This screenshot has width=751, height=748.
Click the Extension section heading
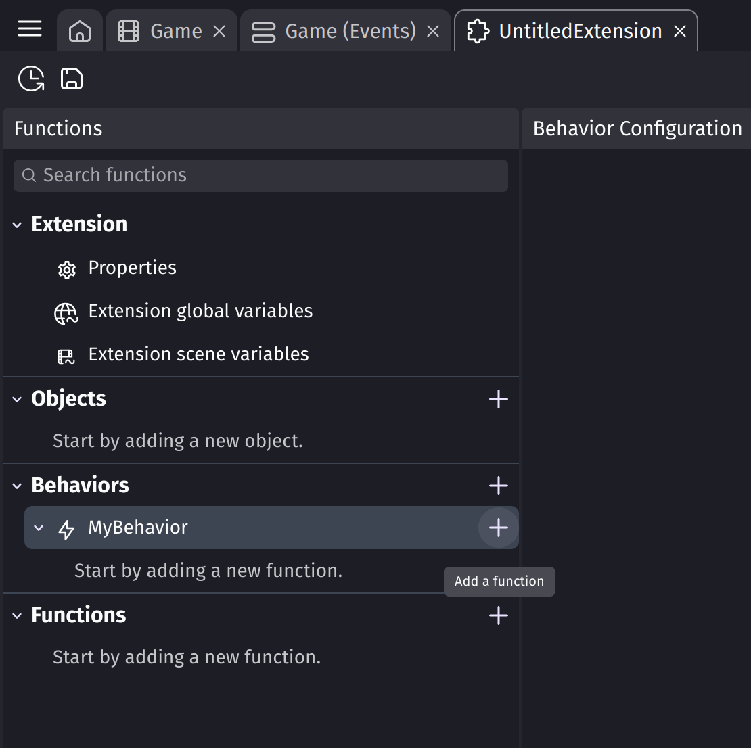pyautogui.click(x=79, y=224)
